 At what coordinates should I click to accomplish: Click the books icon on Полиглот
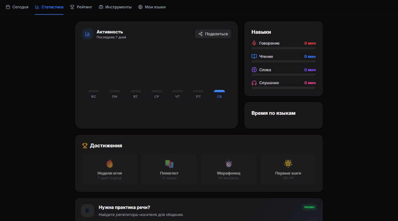pos(169,164)
